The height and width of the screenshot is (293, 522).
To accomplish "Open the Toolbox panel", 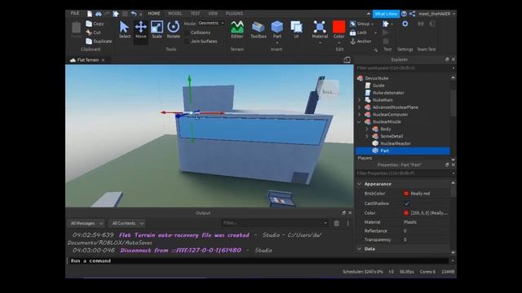I will tap(259, 29).
